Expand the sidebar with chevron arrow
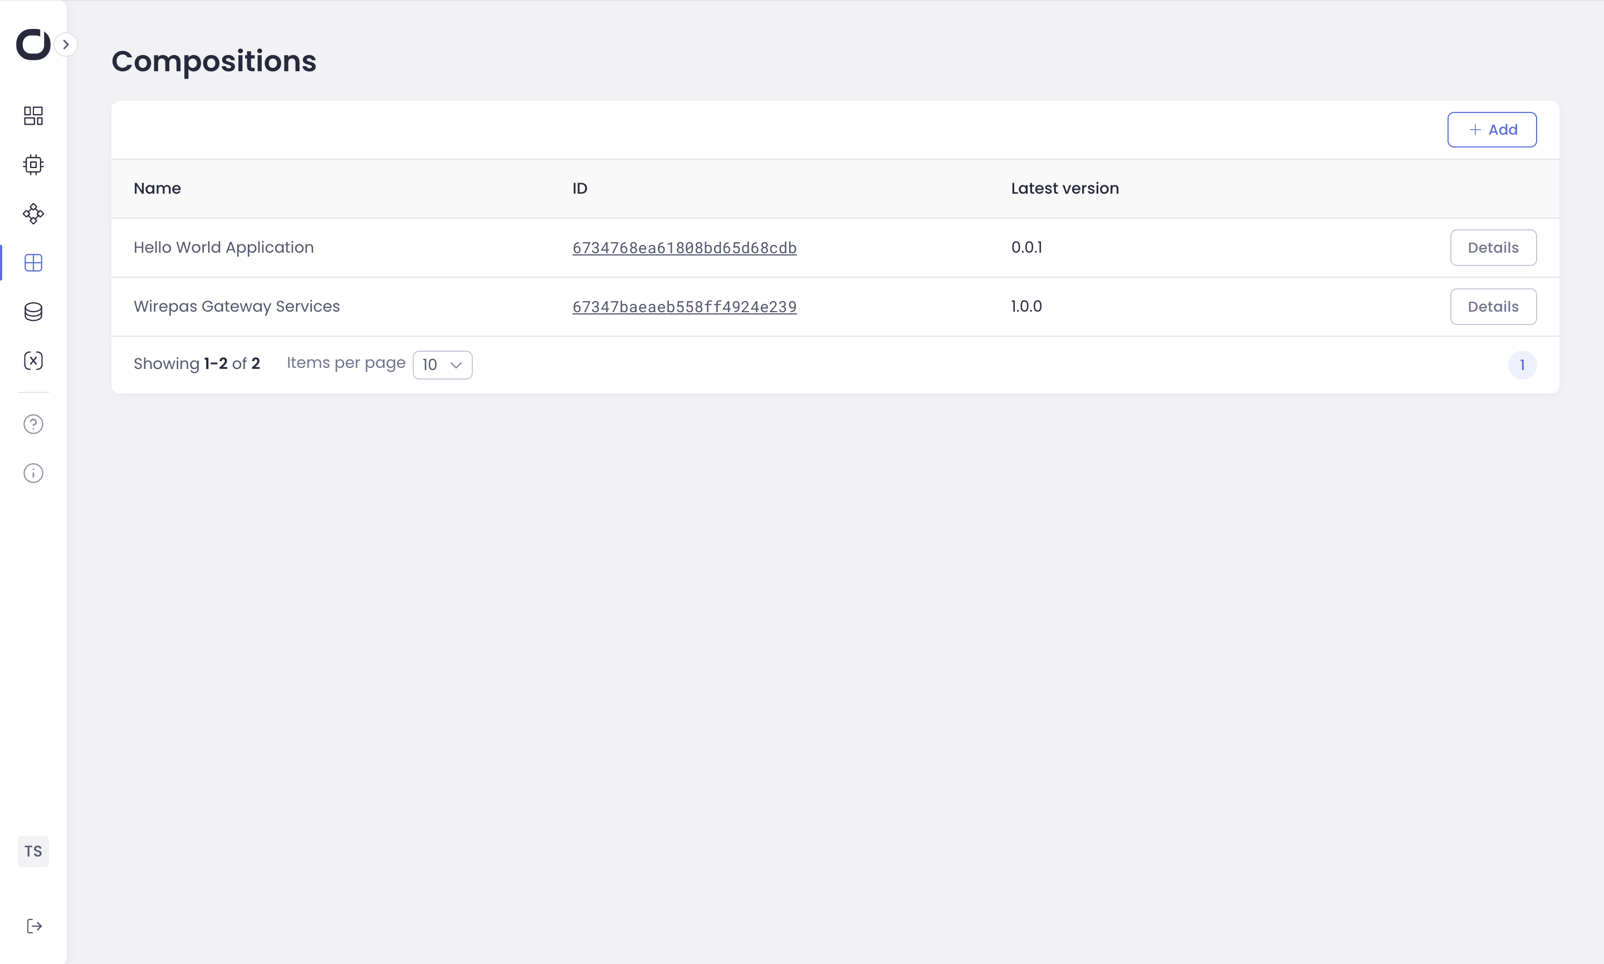This screenshot has height=964, width=1604. (66, 44)
